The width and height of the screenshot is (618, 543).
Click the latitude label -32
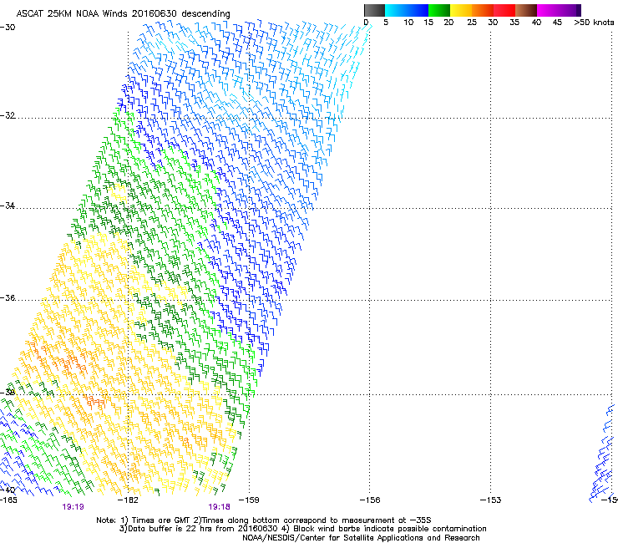point(8,115)
